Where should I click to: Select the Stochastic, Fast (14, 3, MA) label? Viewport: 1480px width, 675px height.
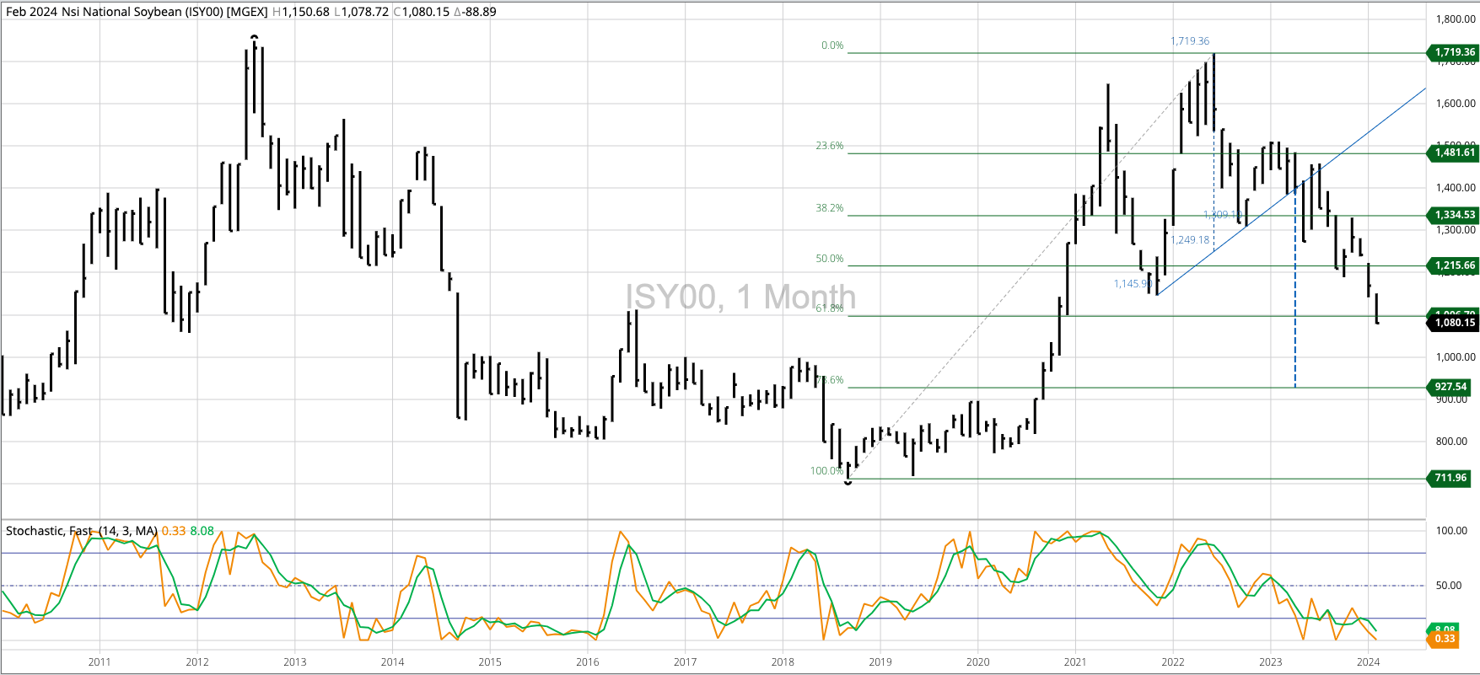click(81, 531)
